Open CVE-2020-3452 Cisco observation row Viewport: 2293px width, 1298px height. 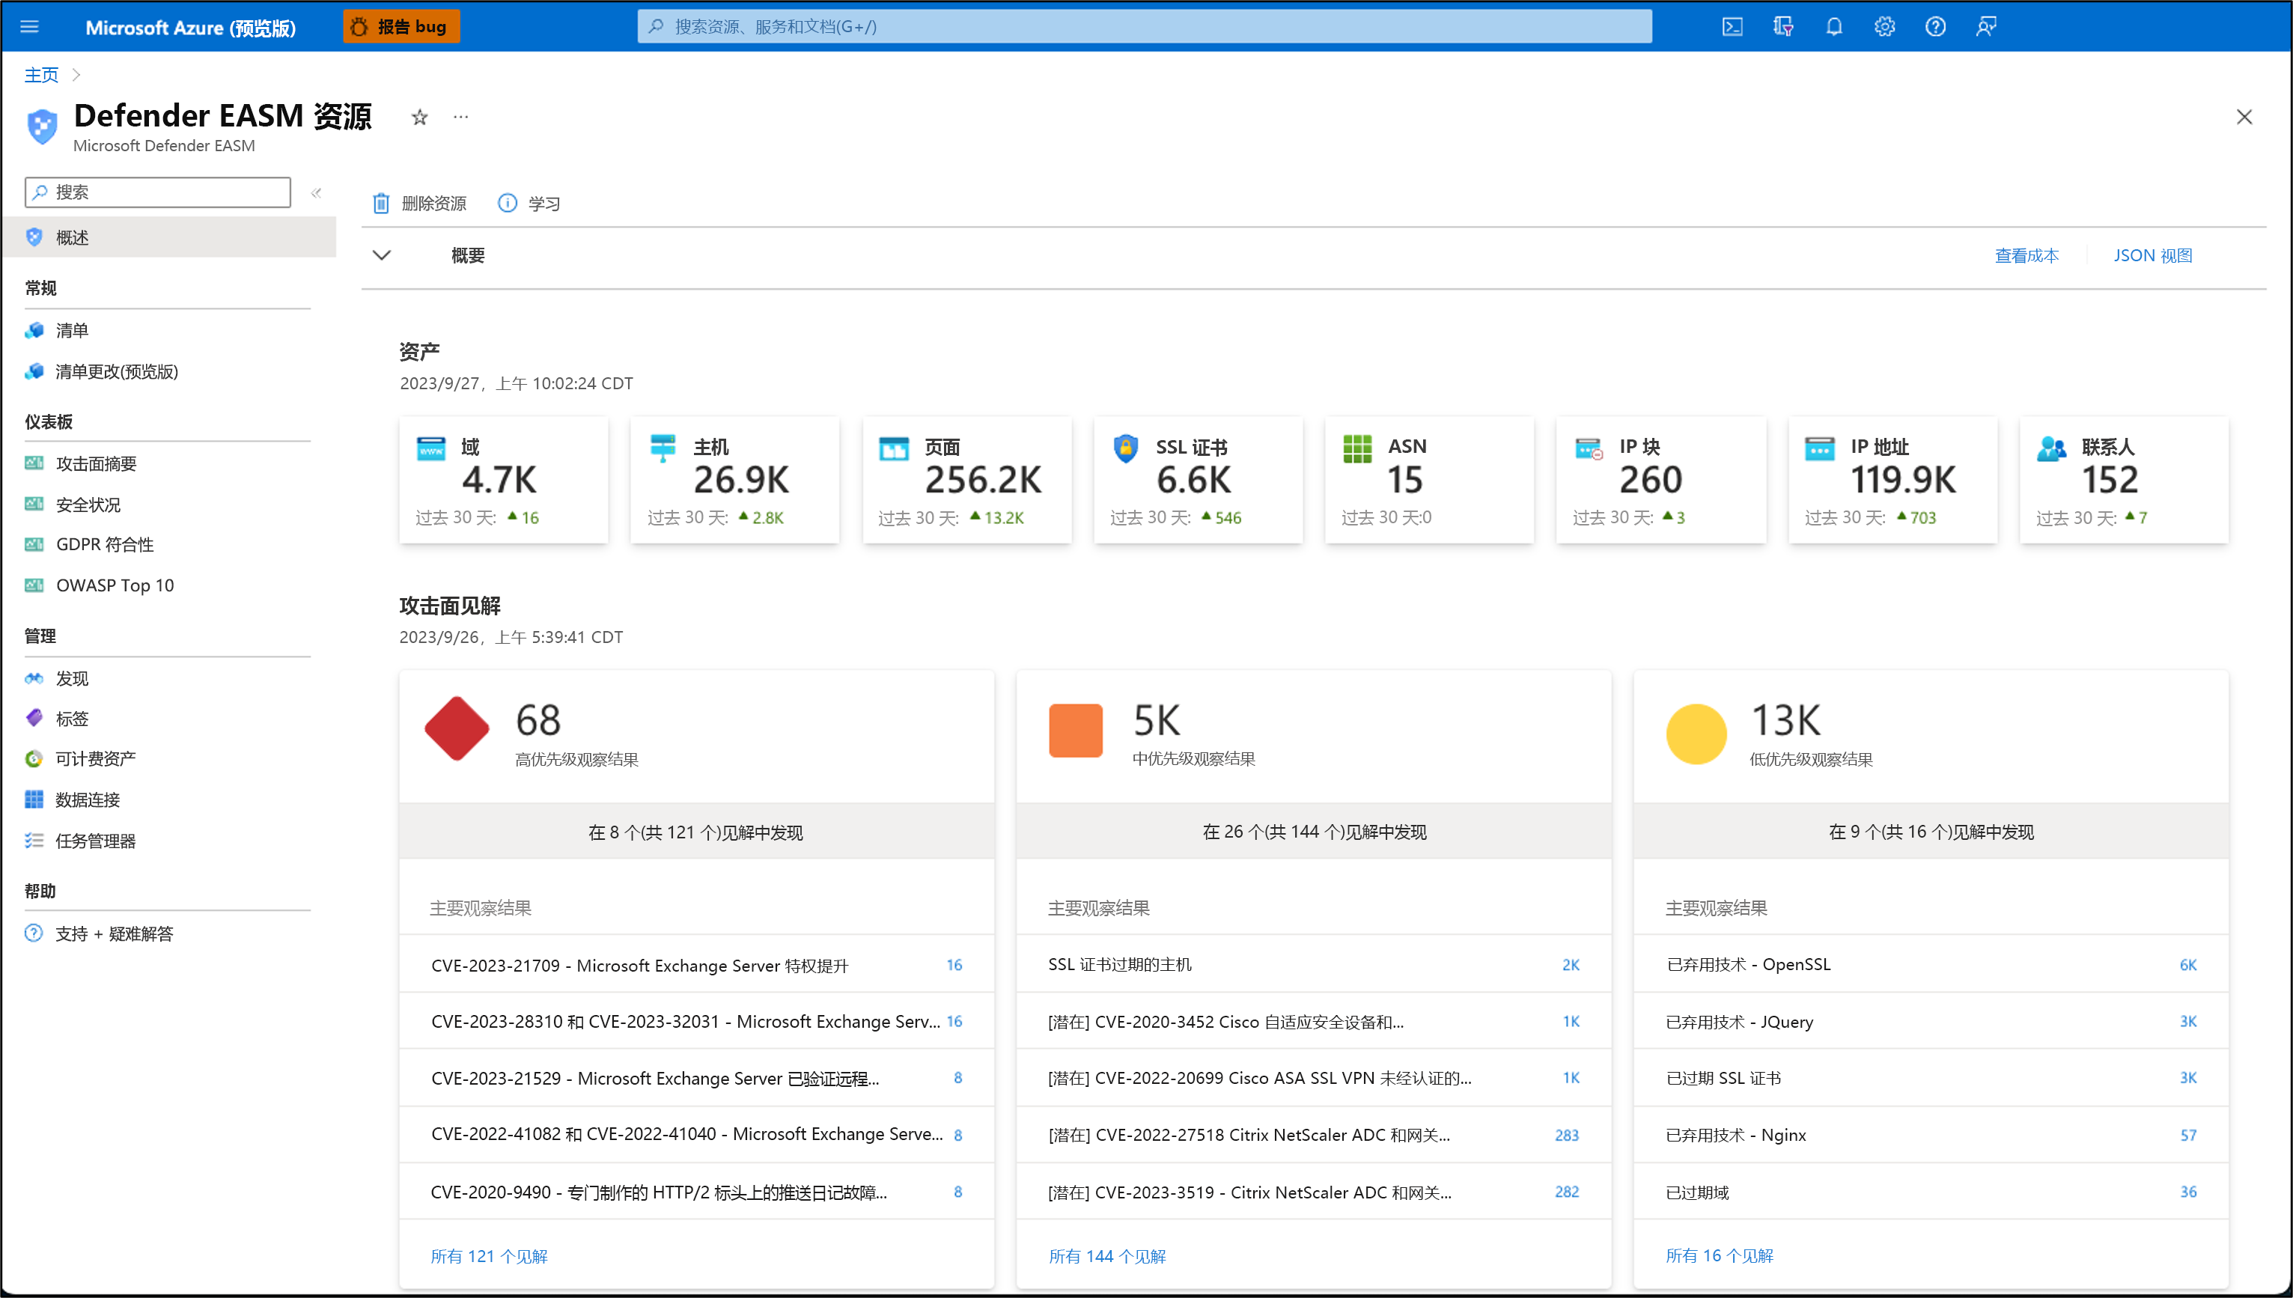click(x=1313, y=1022)
